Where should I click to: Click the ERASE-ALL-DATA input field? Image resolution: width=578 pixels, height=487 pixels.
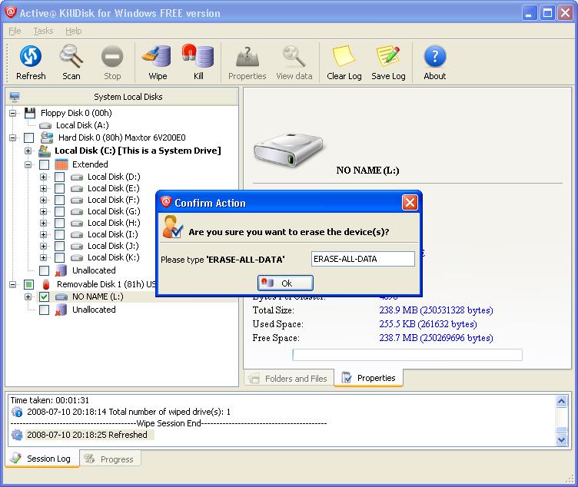[x=363, y=259]
